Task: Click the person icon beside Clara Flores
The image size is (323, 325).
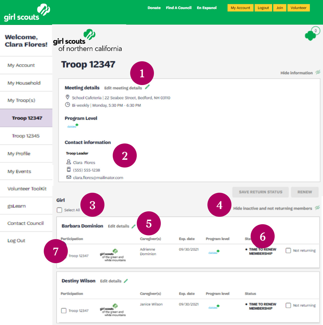Action: tap(69, 162)
